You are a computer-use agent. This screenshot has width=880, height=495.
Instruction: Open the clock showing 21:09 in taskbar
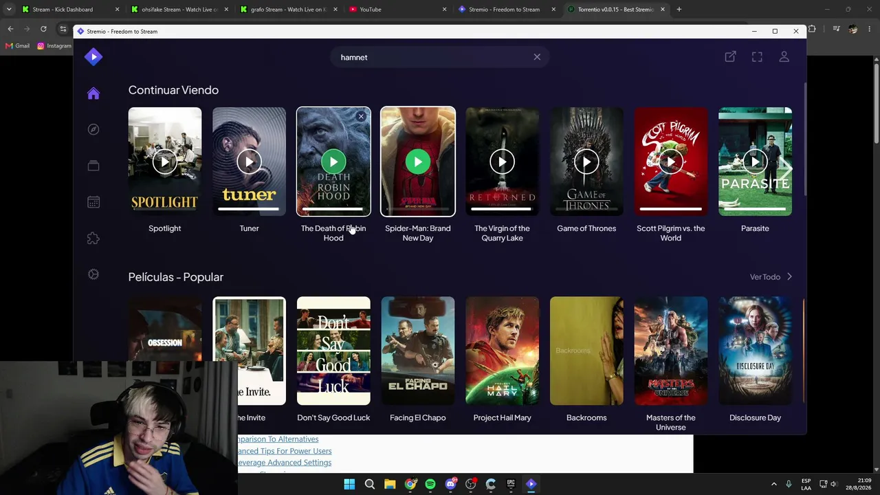pos(859,484)
